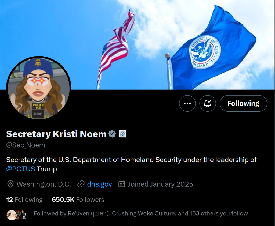The image size is (275, 226).
Task: View the 650.5K Followers list
Action: pos(78,199)
